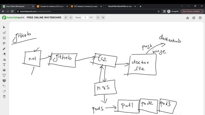
Task: Clear the board with the trash icon
Action: tap(4, 97)
